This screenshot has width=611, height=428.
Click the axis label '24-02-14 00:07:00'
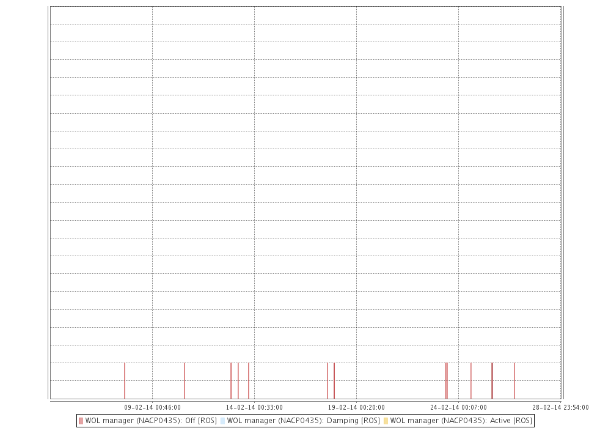458,407
